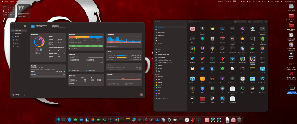Open Launchpad apps grid from the Dock

click(x=64, y=120)
